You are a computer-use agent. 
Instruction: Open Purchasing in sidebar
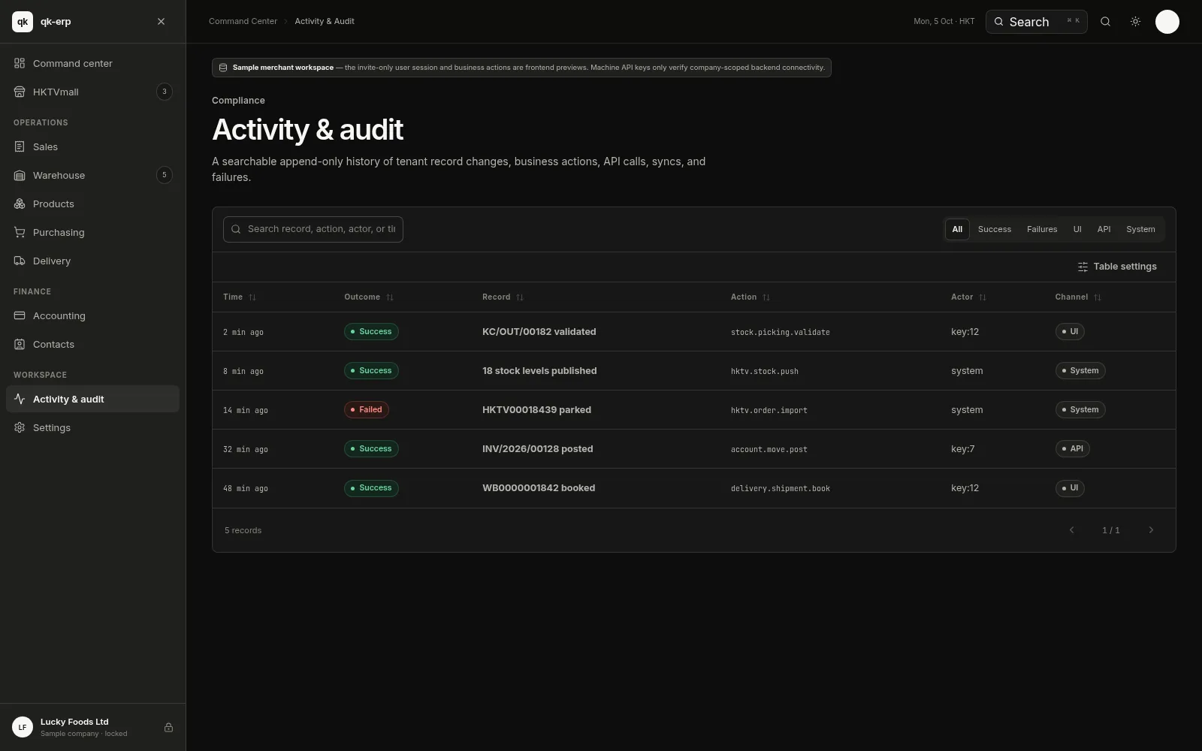click(92, 232)
